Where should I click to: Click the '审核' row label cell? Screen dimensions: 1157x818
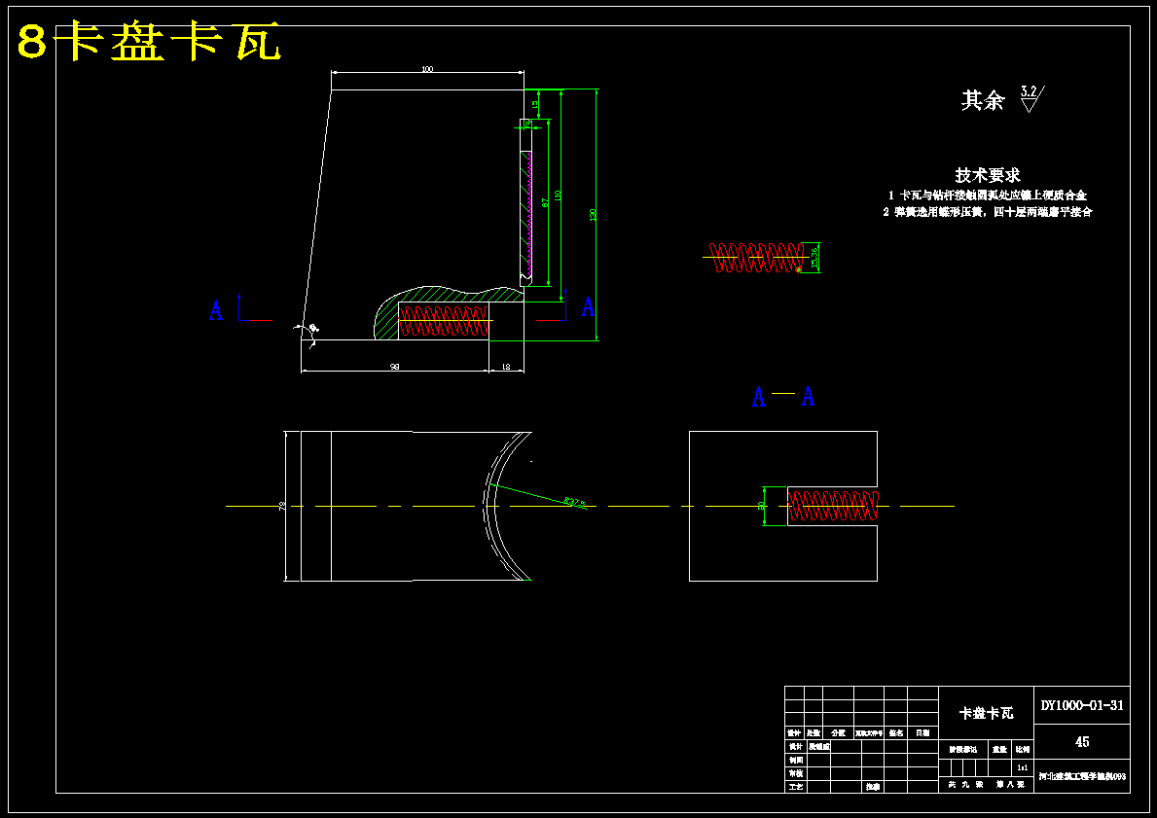[795, 773]
